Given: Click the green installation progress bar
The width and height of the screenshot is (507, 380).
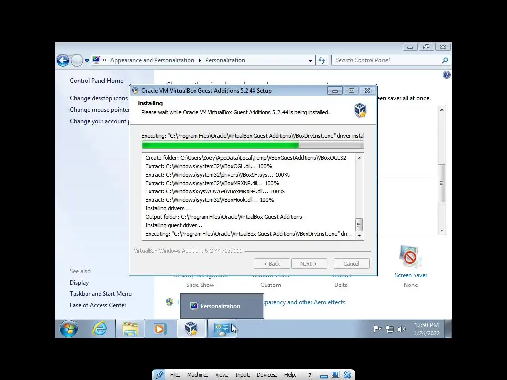Looking at the screenshot, I should (x=253, y=145).
